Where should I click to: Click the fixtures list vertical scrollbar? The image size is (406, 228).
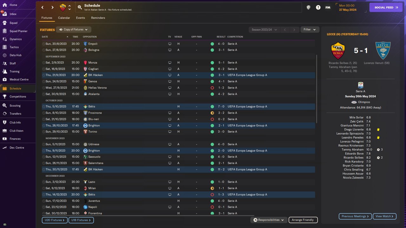coord(317,89)
